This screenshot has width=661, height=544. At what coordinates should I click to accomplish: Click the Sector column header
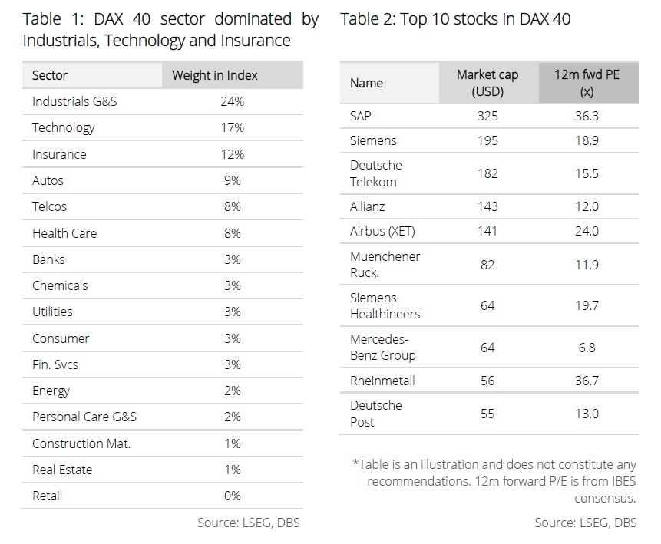coord(50,75)
